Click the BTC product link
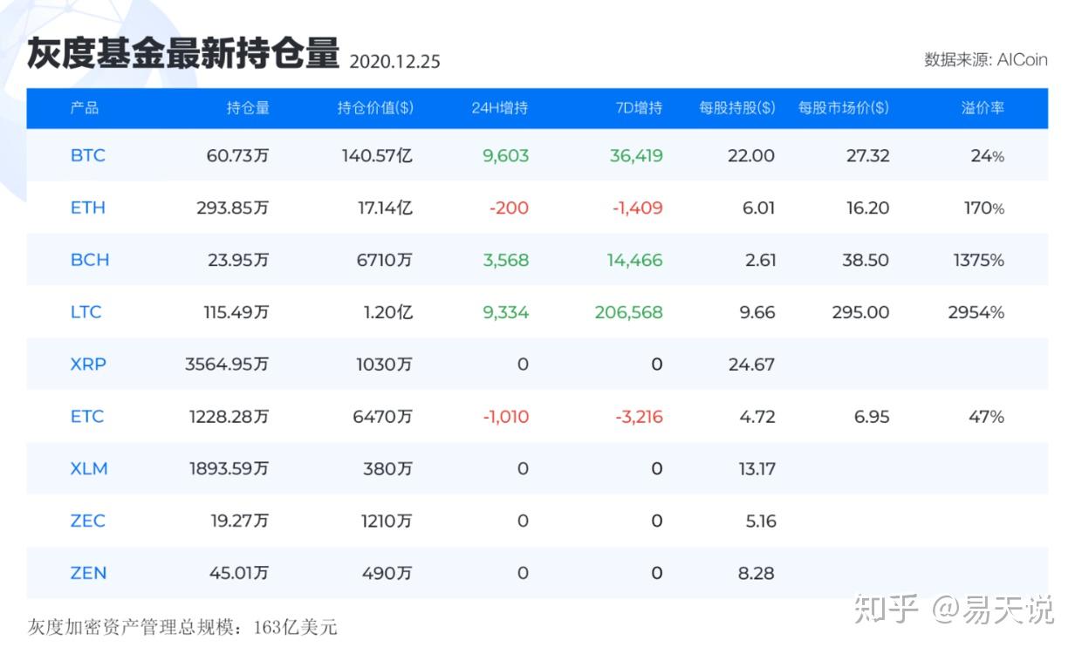 point(87,155)
